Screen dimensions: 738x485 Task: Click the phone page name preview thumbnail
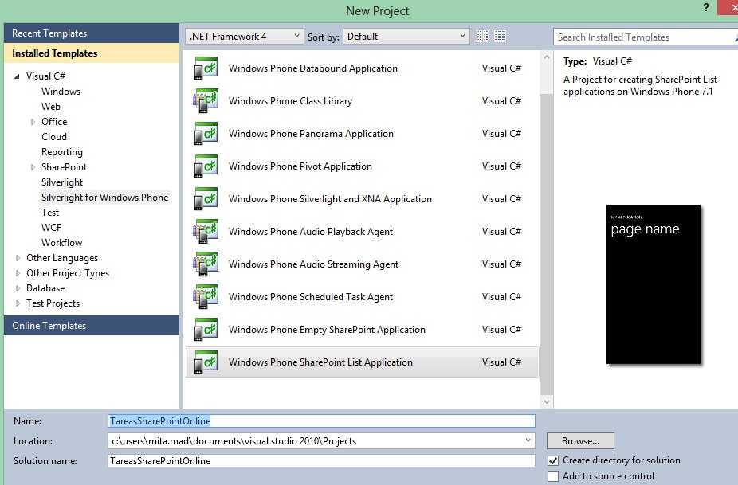pos(654,284)
